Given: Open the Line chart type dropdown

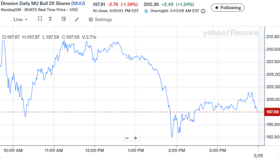Looking at the screenshot, I should coord(20,19).
